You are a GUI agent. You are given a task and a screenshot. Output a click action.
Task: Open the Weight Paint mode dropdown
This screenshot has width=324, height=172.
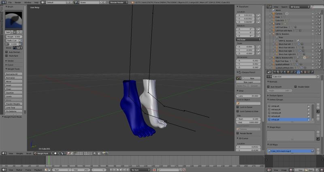43,154
